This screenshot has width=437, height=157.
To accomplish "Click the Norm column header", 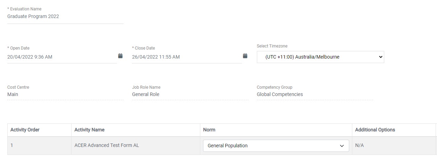I will [x=209, y=130].
